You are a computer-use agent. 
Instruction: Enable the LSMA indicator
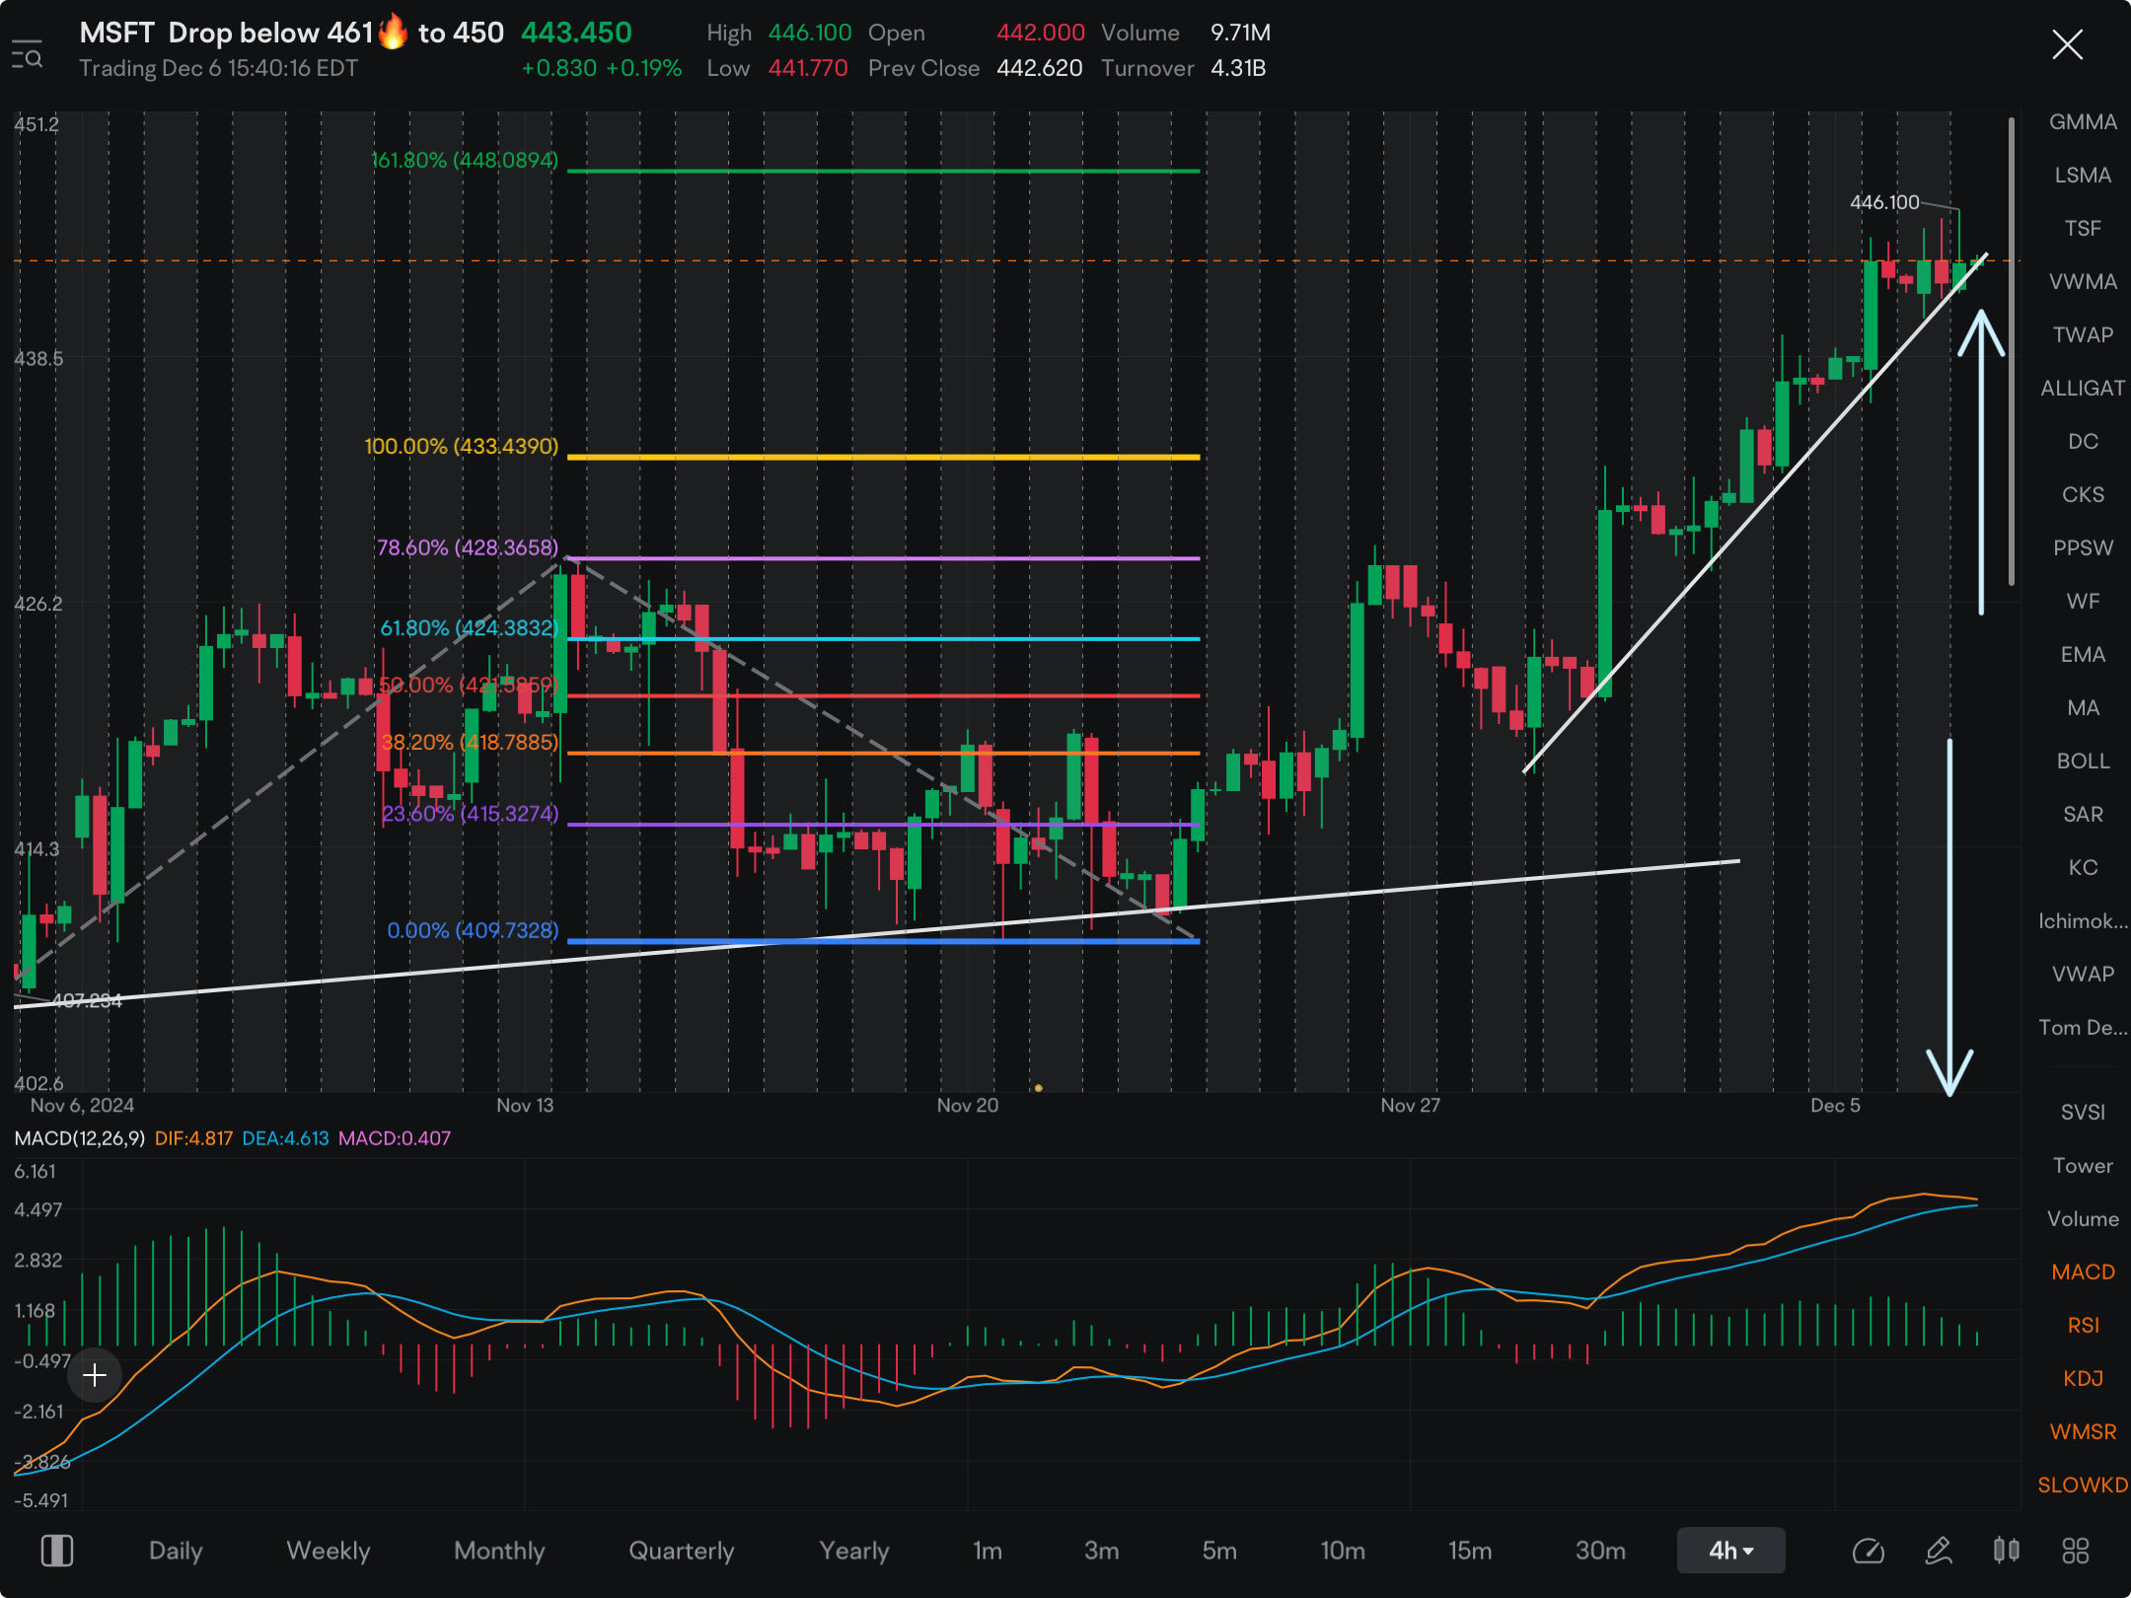(x=2083, y=176)
